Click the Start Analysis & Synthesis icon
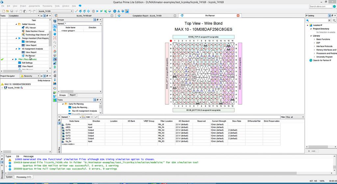337x184 pixels. coord(101,11)
